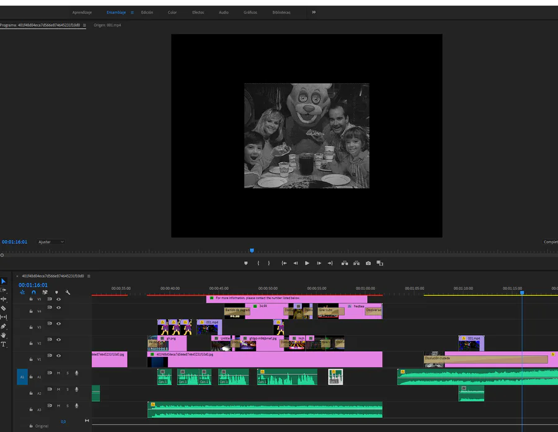Click Add Marker in program monitor controls
558x432 pixels.
pos(246,263)
